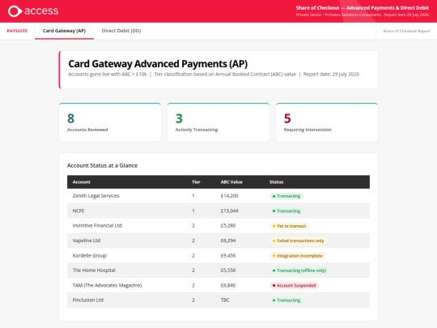Select the Finclusion Ltd account name
The width and height of the screenshot is (437, 328).
pyautogui.click(x=88, y=300)
